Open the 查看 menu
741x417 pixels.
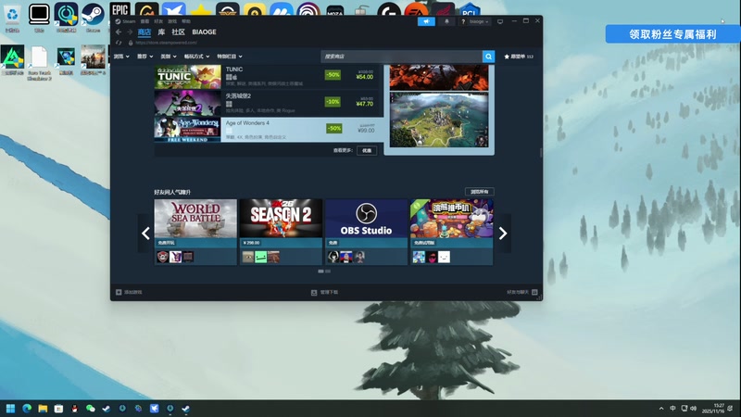pos(144,21)
